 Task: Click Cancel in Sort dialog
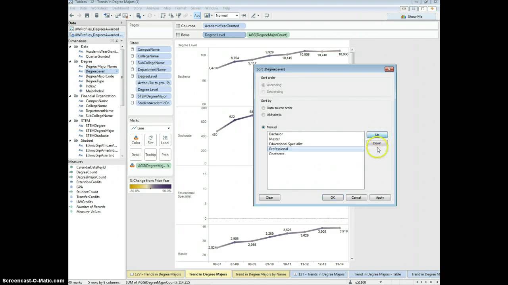tap(356, 198)
